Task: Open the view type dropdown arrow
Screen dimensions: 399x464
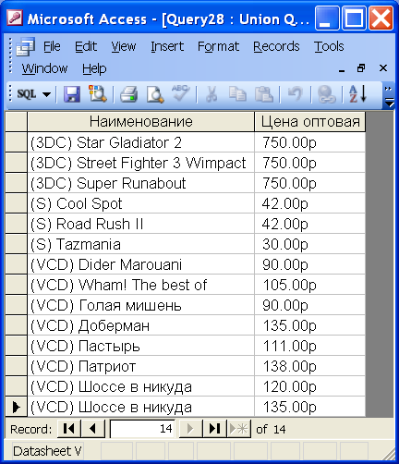Action: (46, 94)
